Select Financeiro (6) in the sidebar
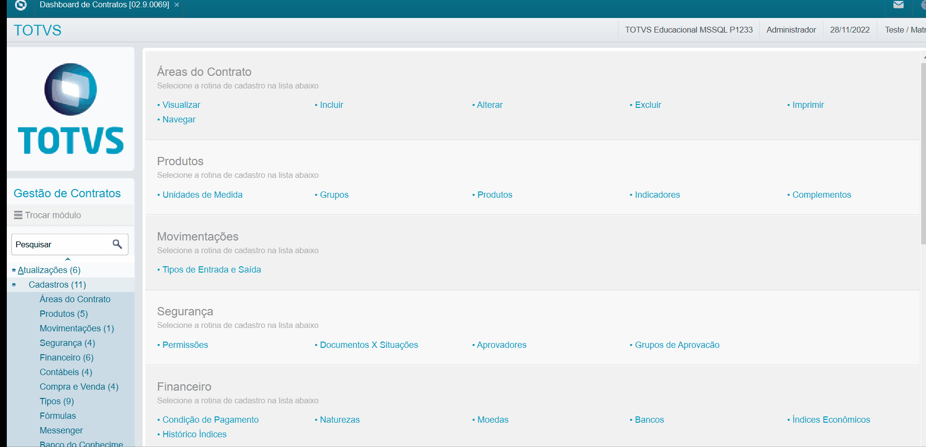The image size is (926, 447). [67, 358]
